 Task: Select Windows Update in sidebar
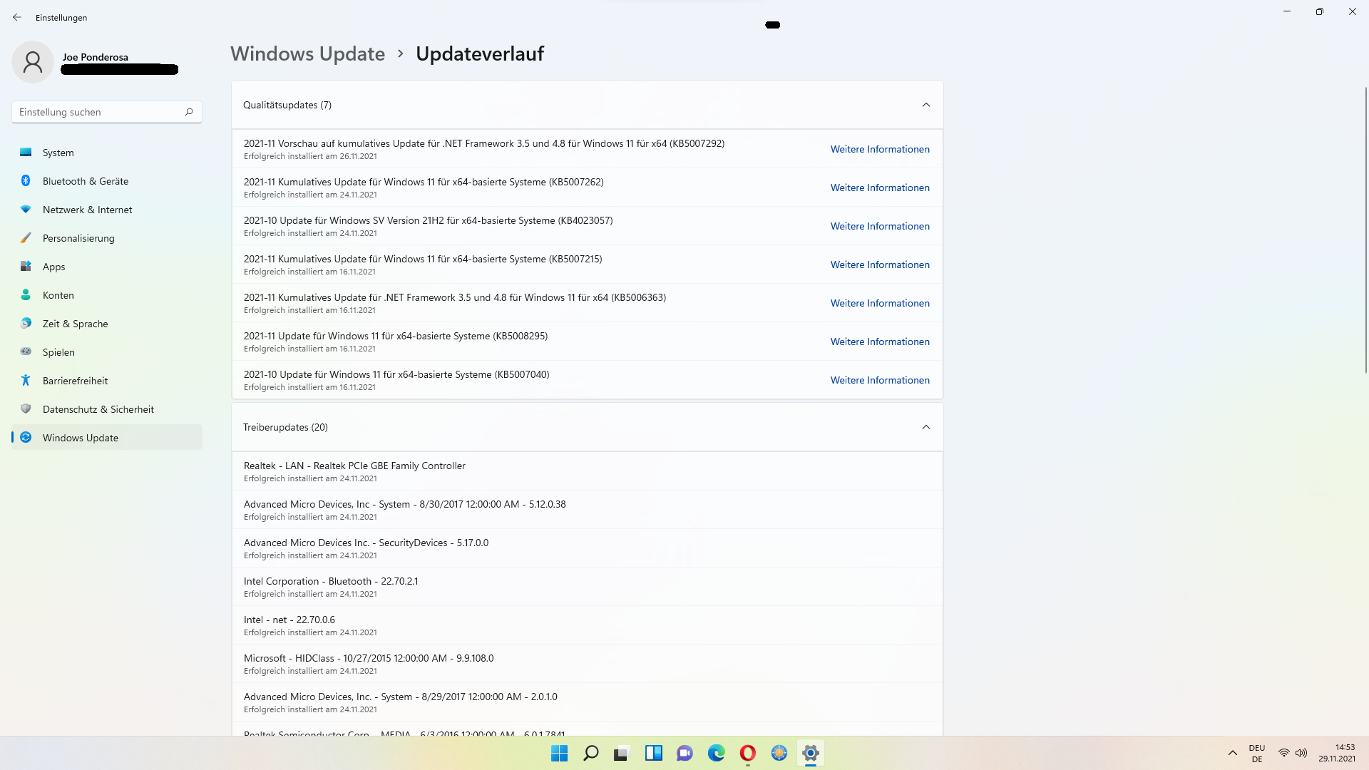tap(80, 438)
